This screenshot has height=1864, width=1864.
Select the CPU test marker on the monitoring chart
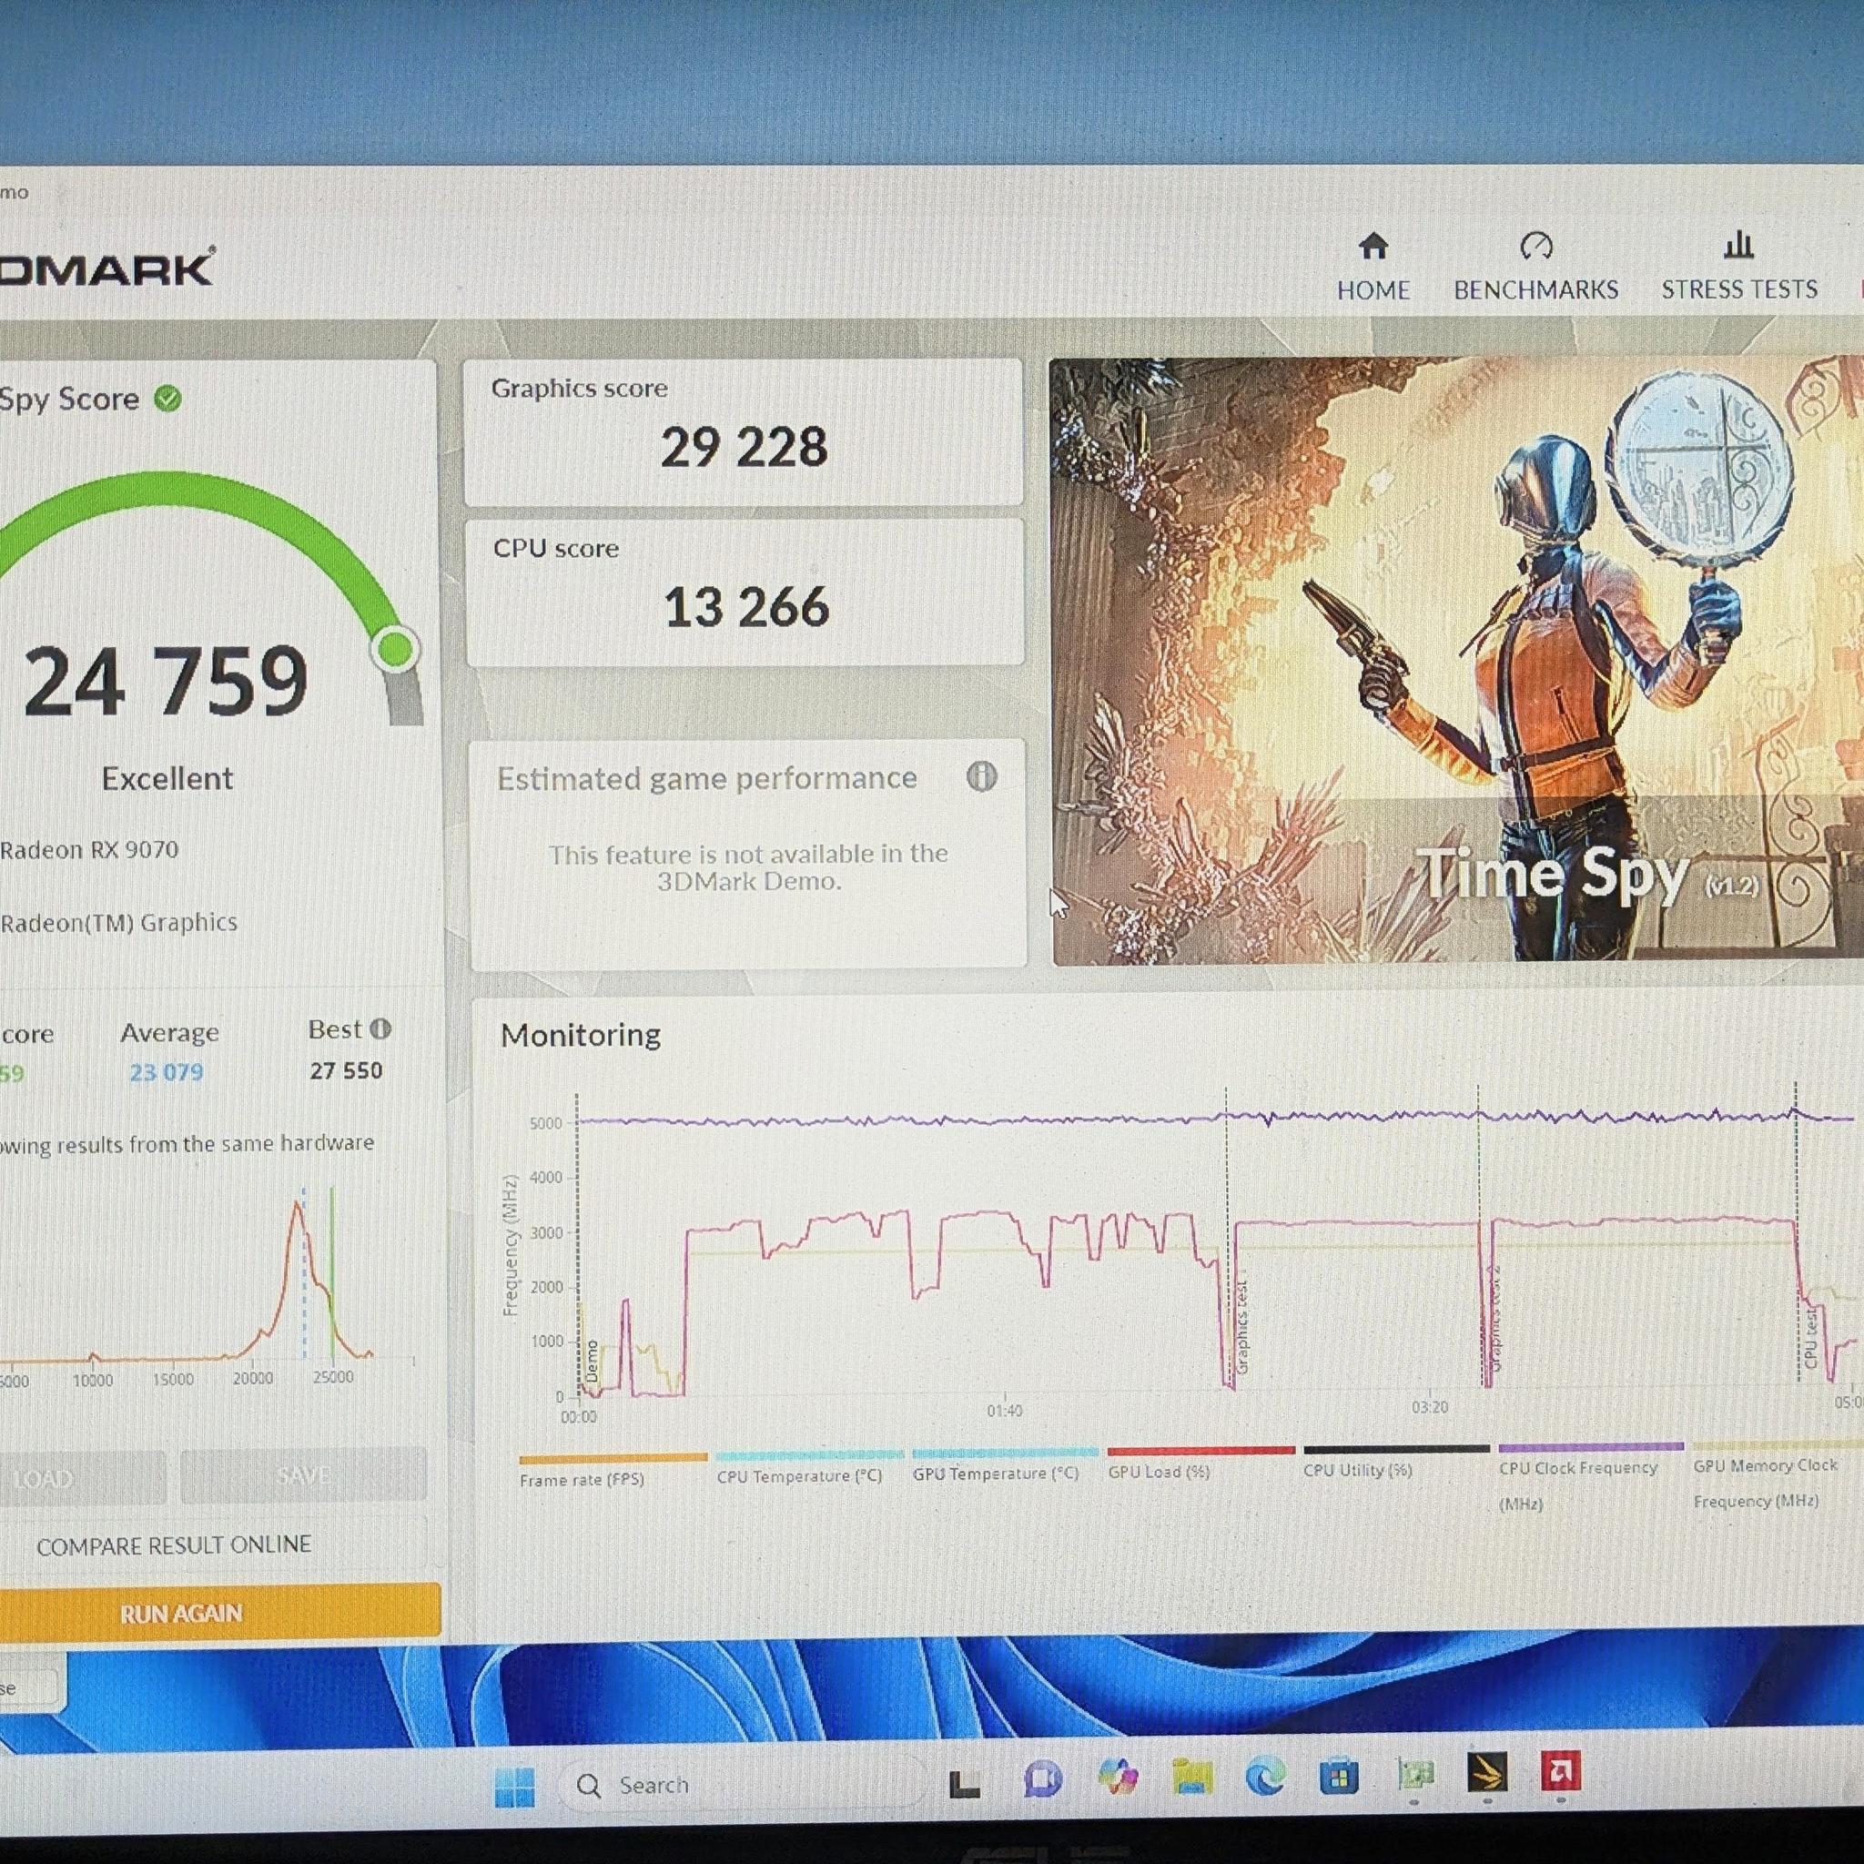coord(1810,1340)
